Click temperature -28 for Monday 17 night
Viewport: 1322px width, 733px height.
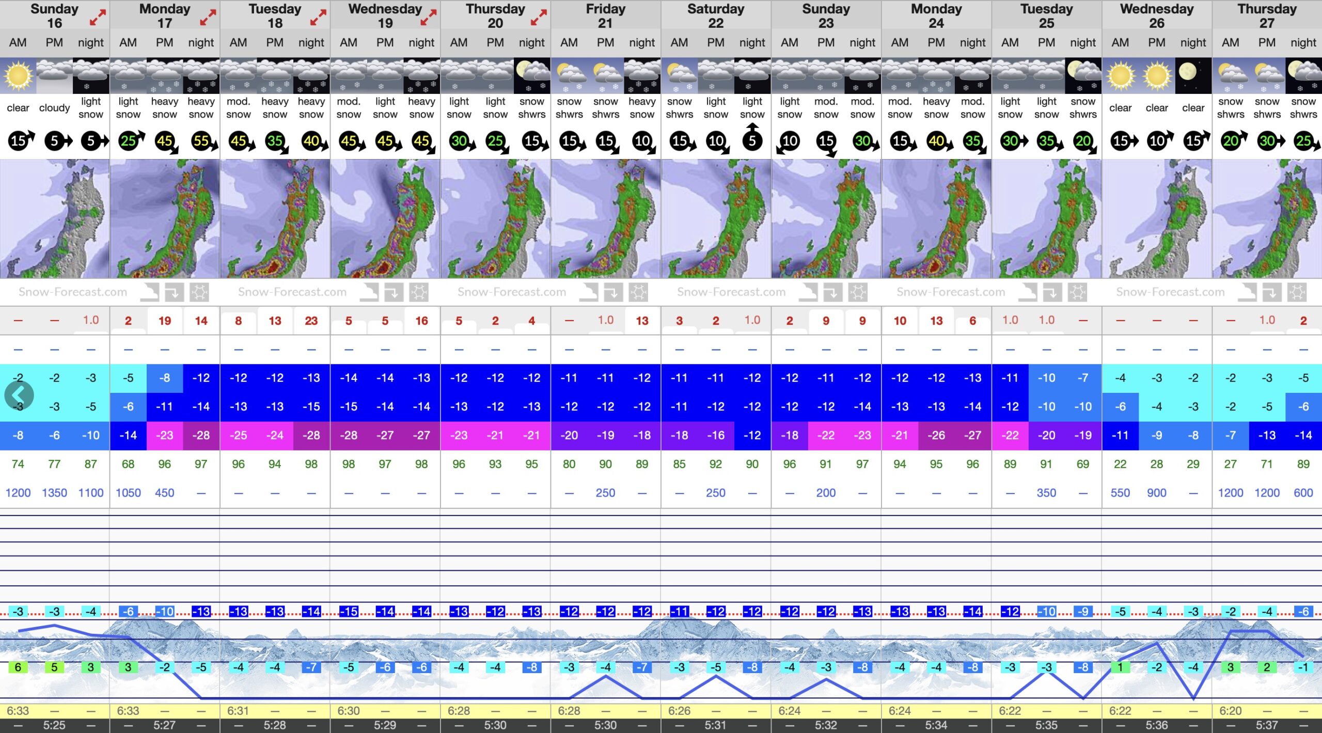(201, 435)
